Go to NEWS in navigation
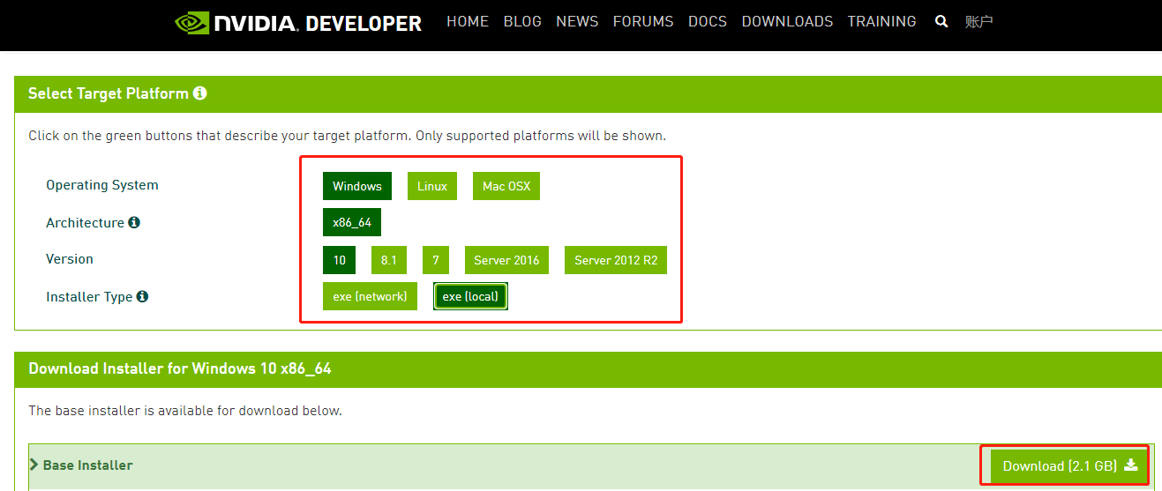The image size is (1162, 491). tap(577, 21)
